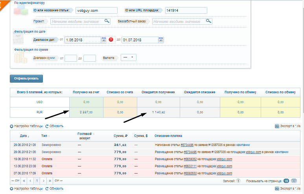This screenshot has height=194, width=304.
Task: Click maximum sum до input field
Action: 90,58
